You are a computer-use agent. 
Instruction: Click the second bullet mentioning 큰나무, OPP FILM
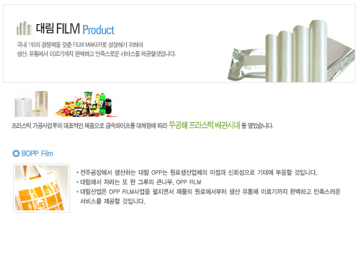pos(139,182)
